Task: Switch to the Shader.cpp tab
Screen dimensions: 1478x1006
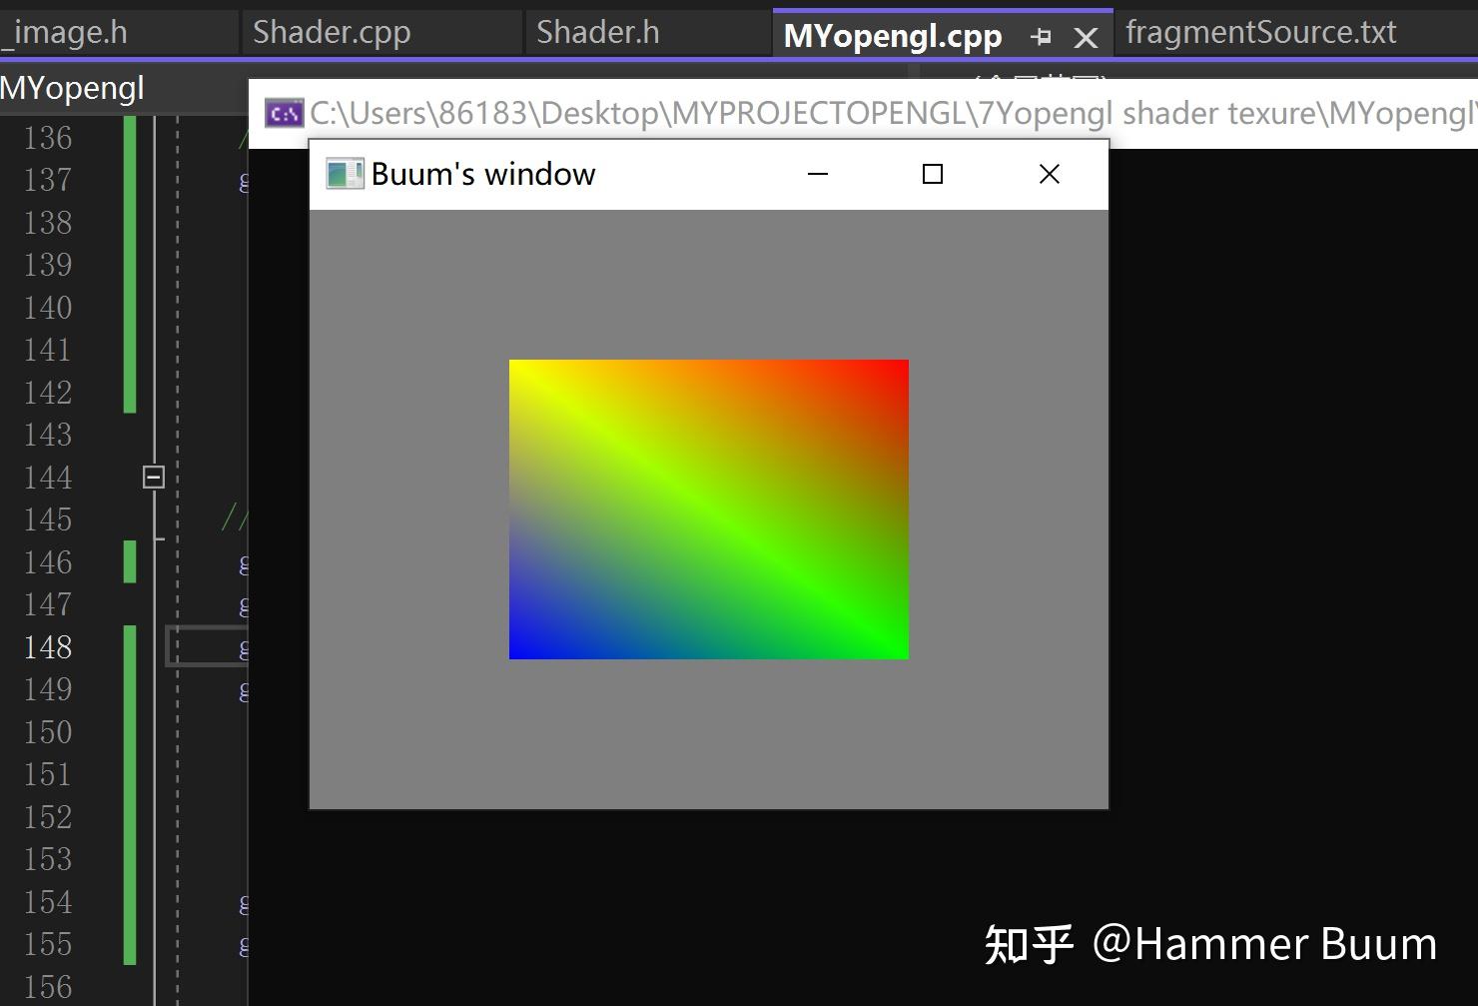Action: [331, 31]
